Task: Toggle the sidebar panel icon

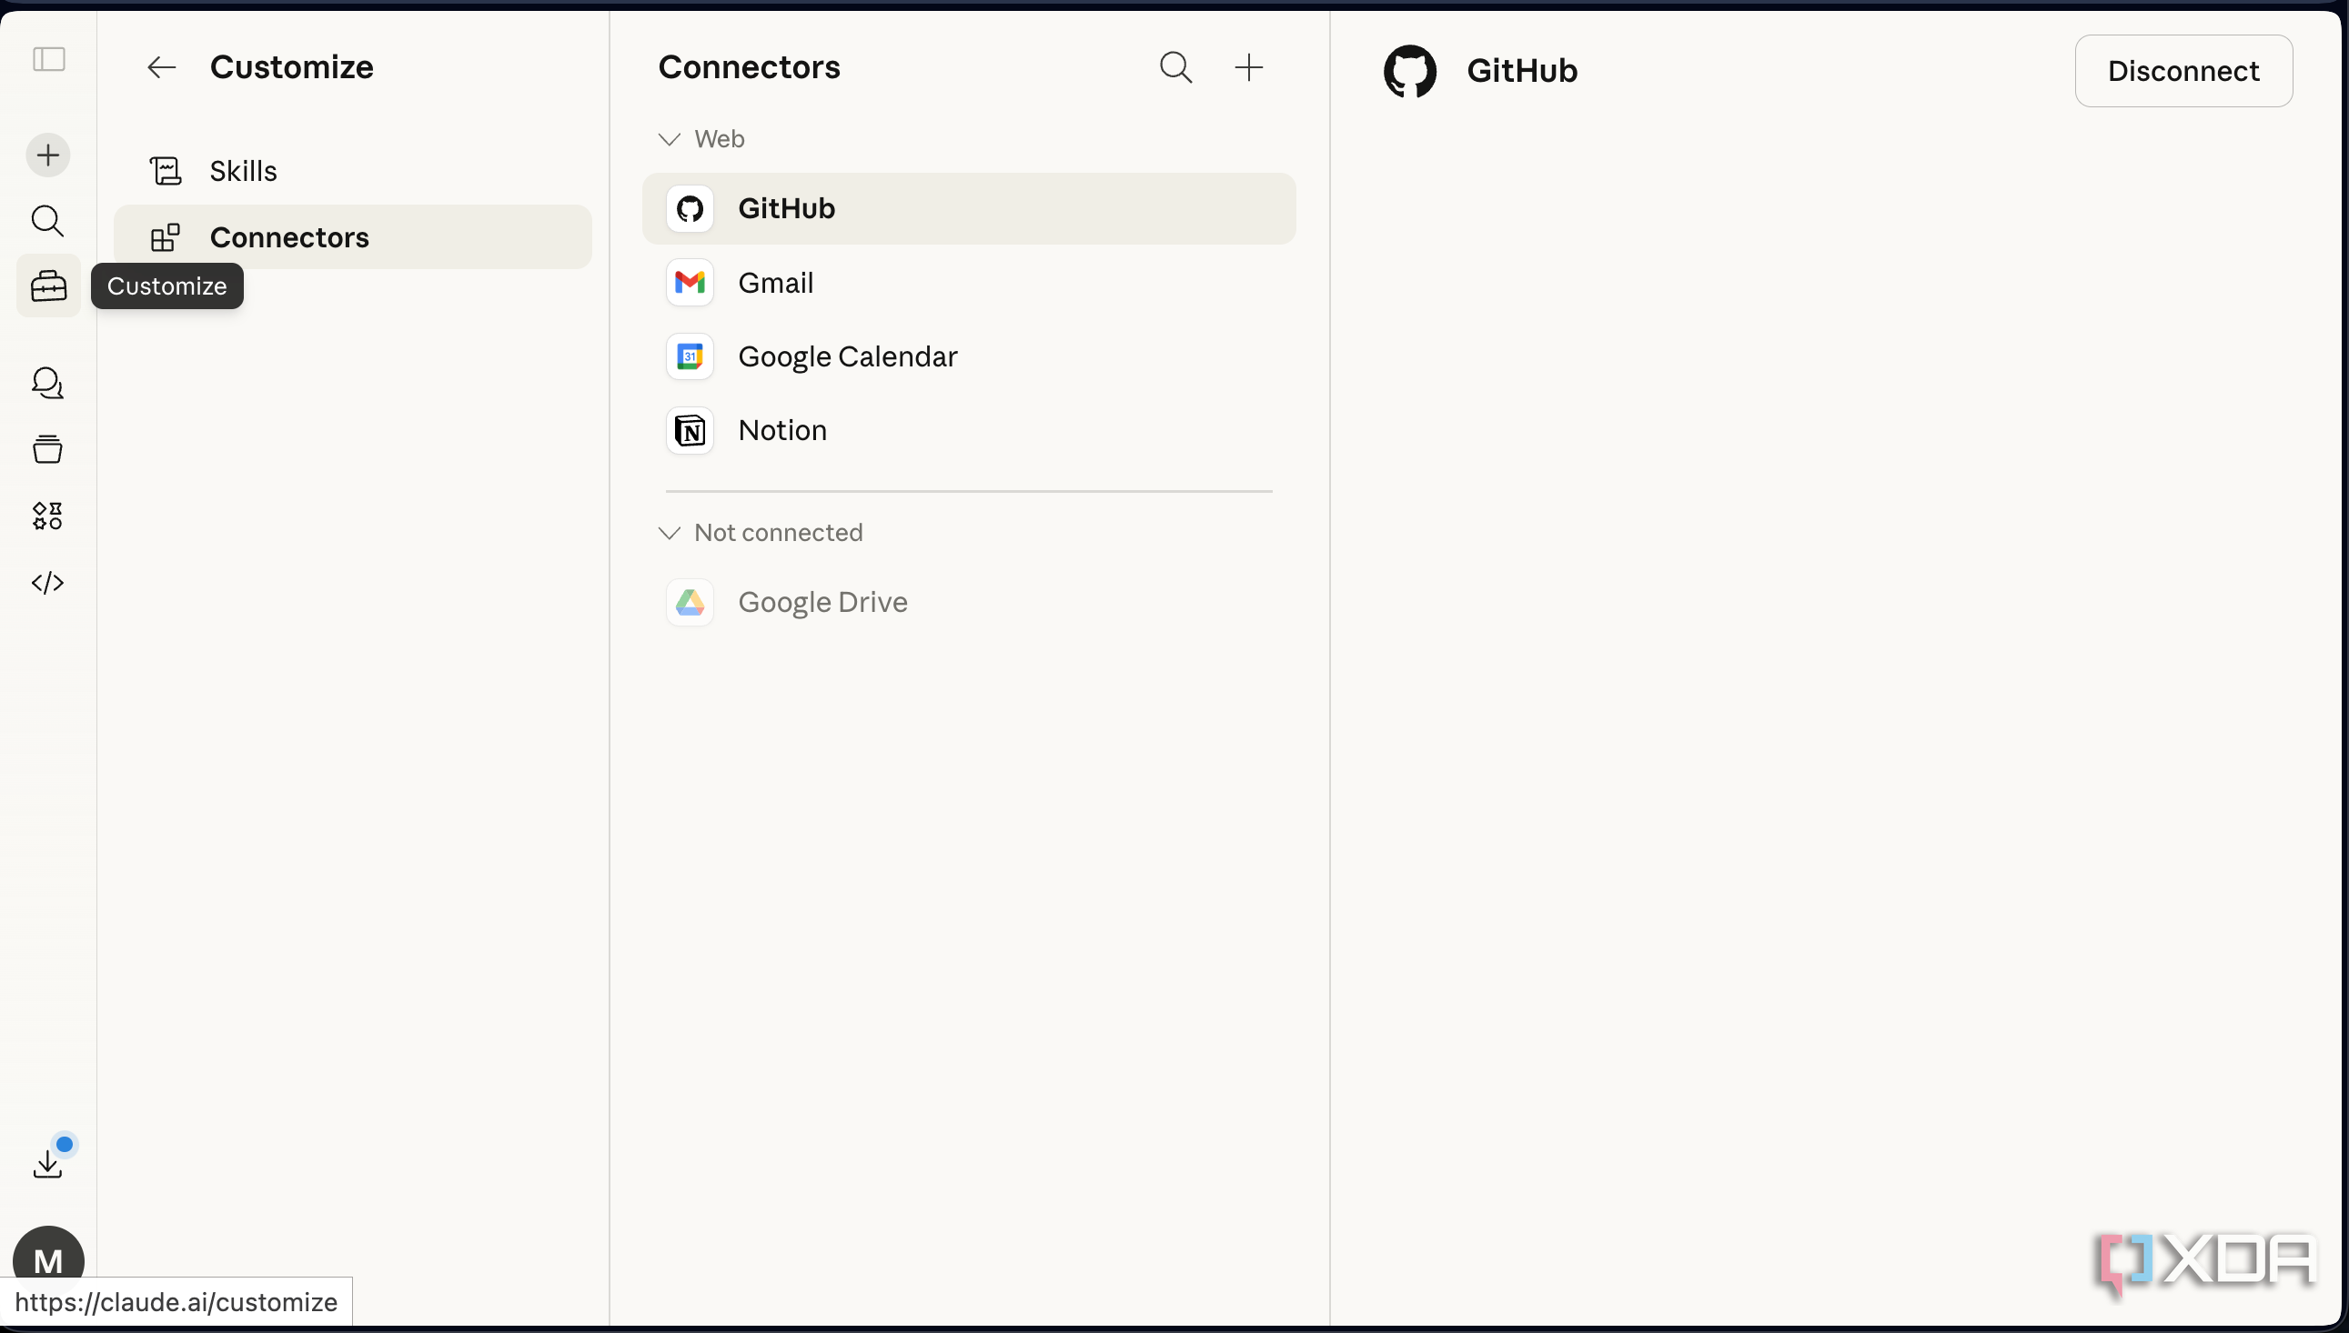Action: [x=48, y=59]
